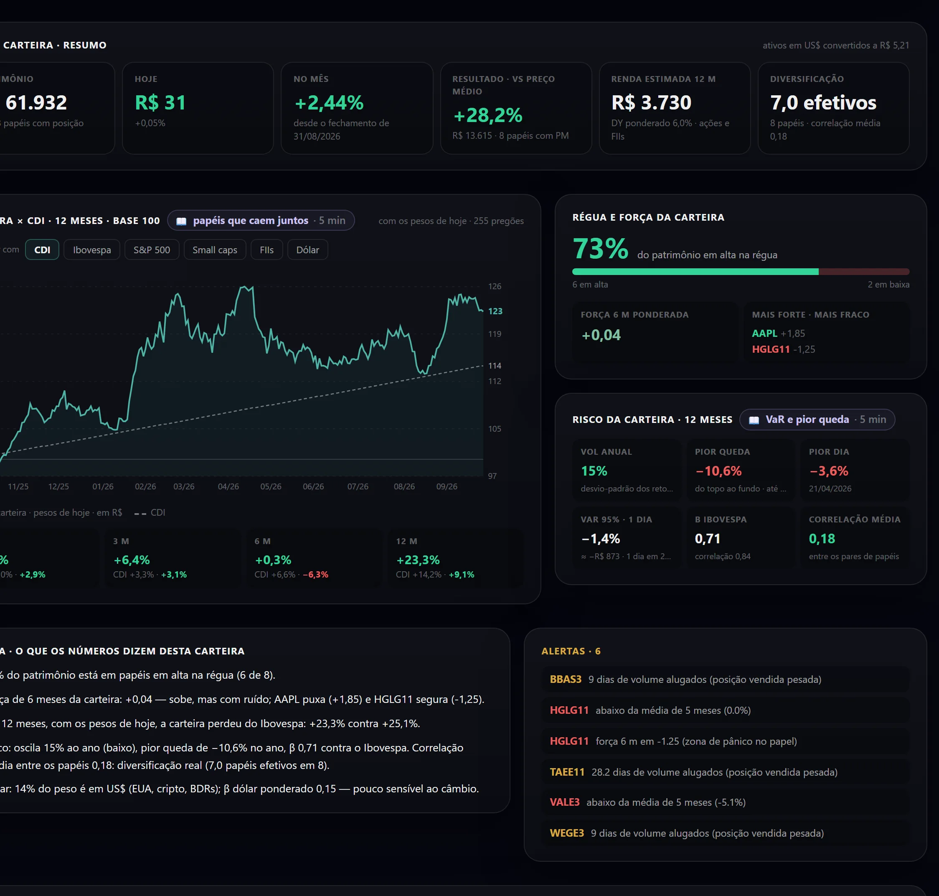Viewport: 939px width, 896px height.
Task: Click the NO MÊS +2,44% card
Action: [x=357, y=108]
